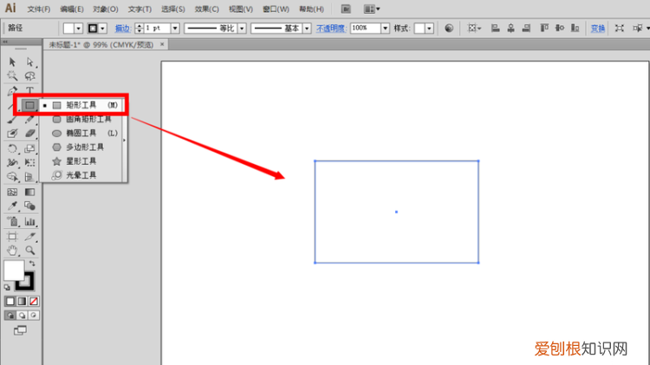Screen dimensions: 650x365
Task: Select the Eyedropper tool
Action: coord(12,206)
